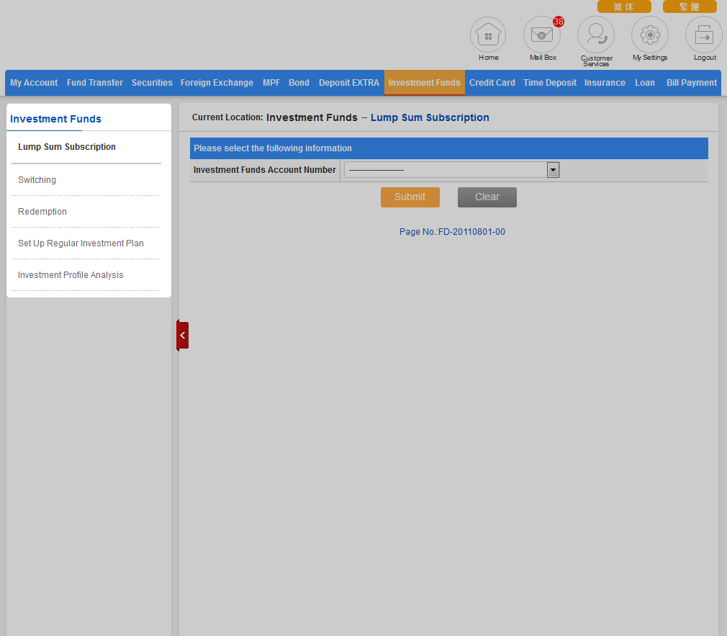
Task: Choose Set Up Regular Investment Plan
Action: click(x=81, y=243)
